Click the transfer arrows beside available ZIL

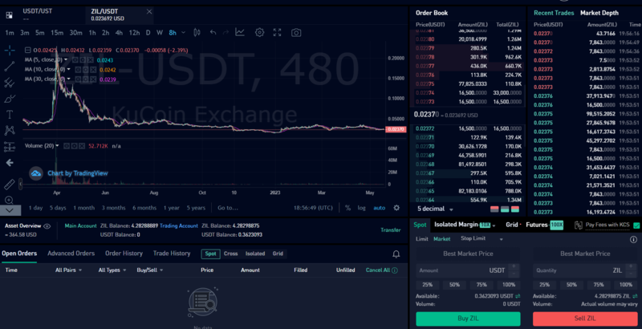click(x=635, y=296)
